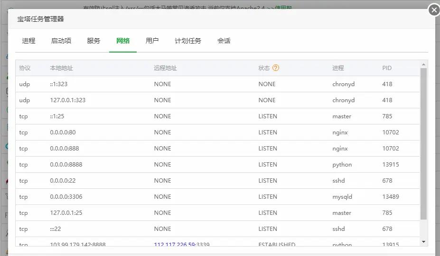Open the 启动项 tab
This screenshot has height=256, width=440.
click(61, 41)
